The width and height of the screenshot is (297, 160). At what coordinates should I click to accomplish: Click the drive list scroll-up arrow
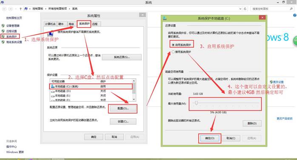(x=134, y=81)
